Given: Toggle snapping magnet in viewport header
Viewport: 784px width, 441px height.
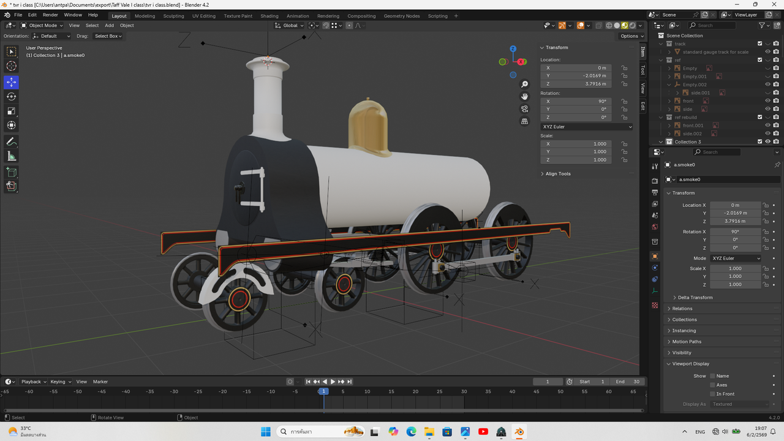Looking at the screenshot, I should tap(326, 26).
